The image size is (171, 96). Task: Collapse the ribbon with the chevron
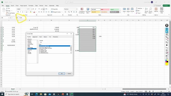[169, 15]
